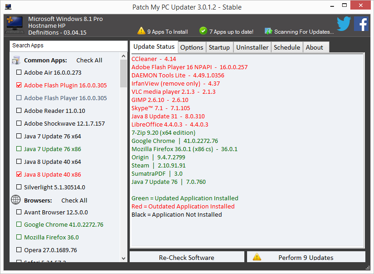Click warning icon on Perform 9 Updates button
The height and width of the screenshot is (274, 374).
(x=257, y=257)
